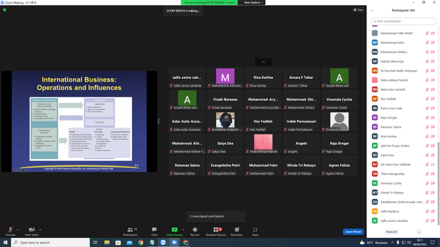Screen dimensions: 440x247
Task: Click Leave Room button
Action: pos(353,232)
